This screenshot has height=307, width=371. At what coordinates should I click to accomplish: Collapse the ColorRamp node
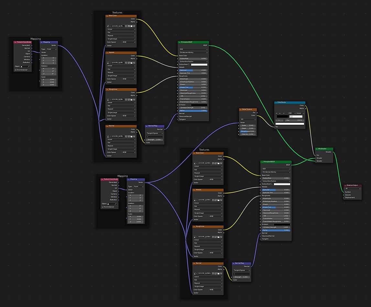276,102
